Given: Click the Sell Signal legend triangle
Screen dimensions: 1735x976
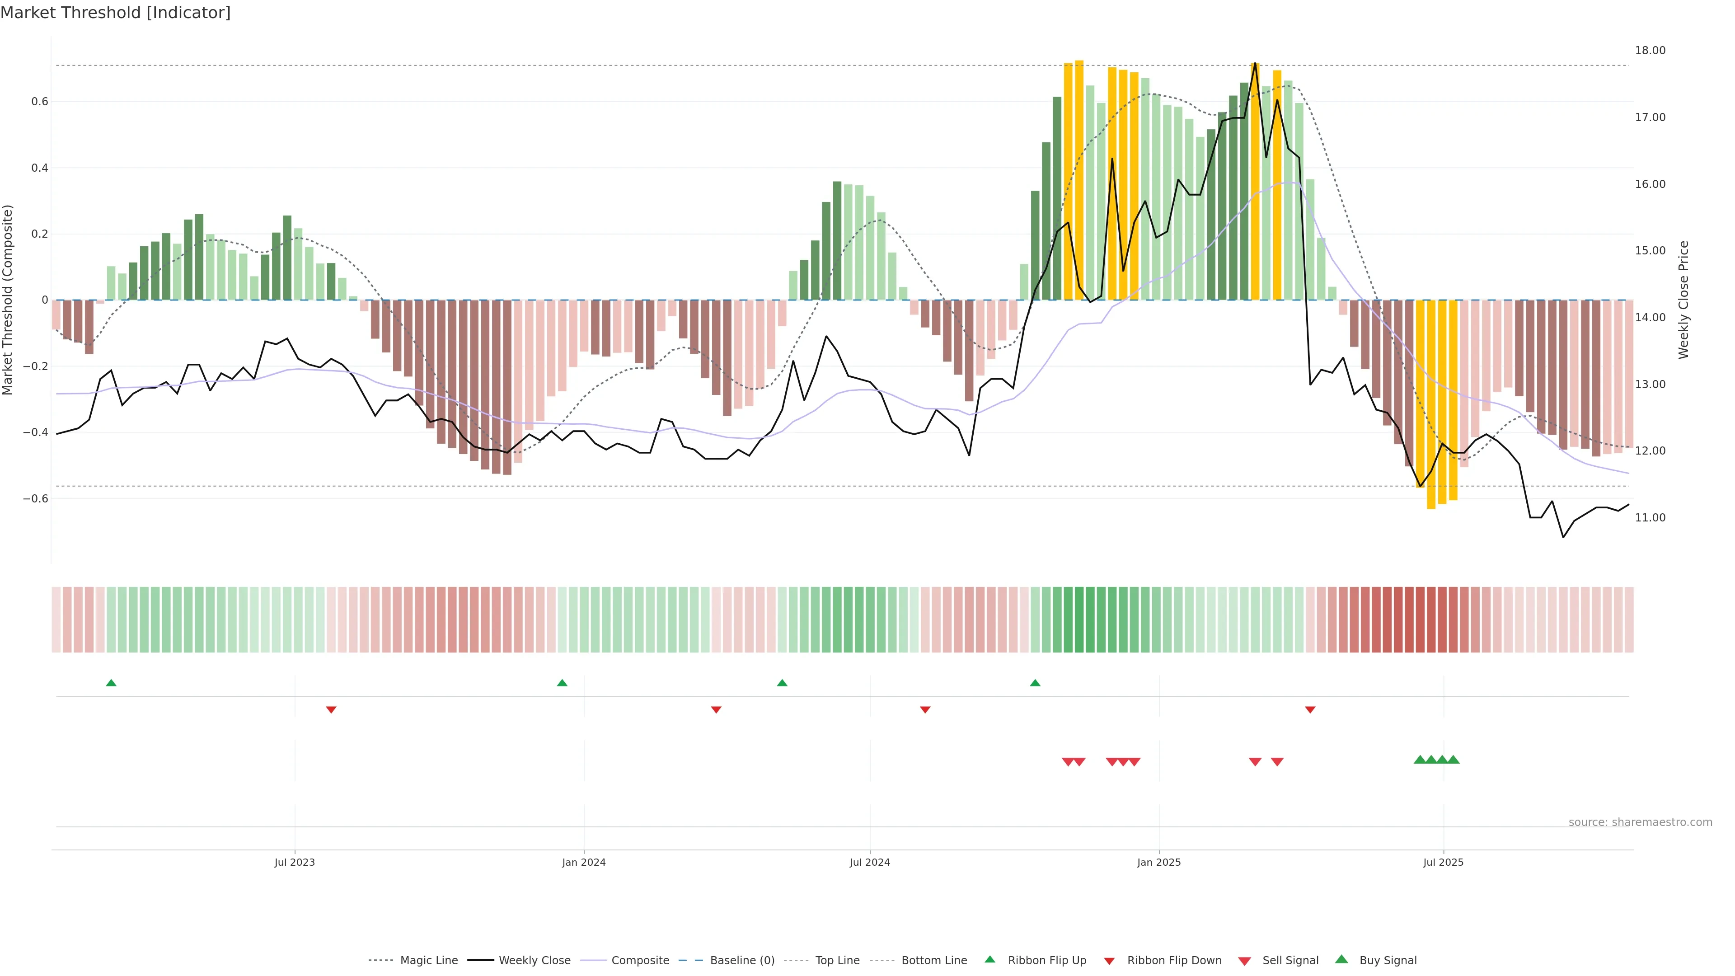Looking at the screenshot, I should [1245, 961].
